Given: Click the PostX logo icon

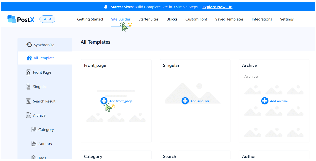Looking at the screenshot, I should click(x=12, y=19).
